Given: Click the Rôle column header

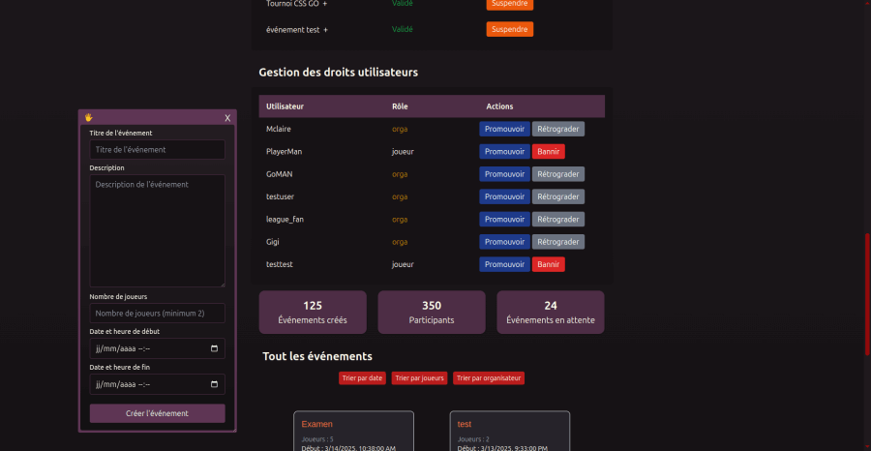Looking at the screenshot, I should (x=400, y=106).
